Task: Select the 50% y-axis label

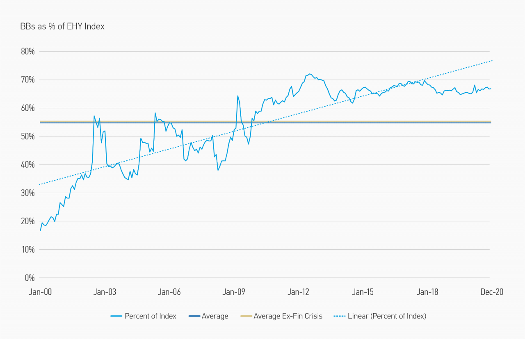Action: click(x=27, y=137)
